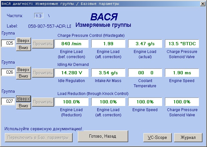Select the 14.280 V value field

[71, 73]
